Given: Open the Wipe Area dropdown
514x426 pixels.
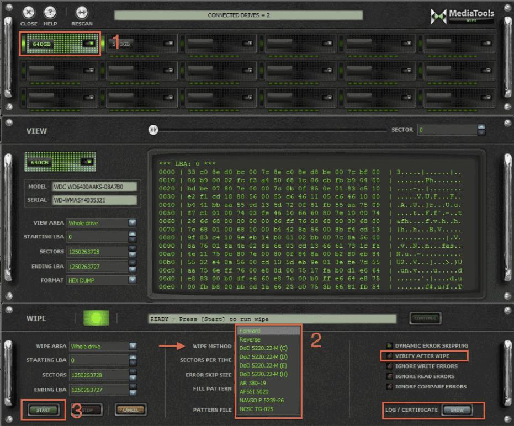Looking at the screenshot, I should tap(133, 347).
